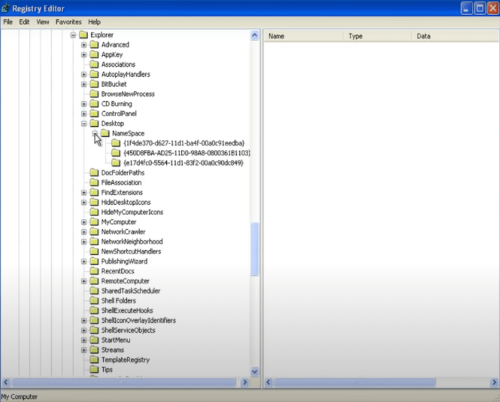Click the Registry Editor title bar icon

7,8
